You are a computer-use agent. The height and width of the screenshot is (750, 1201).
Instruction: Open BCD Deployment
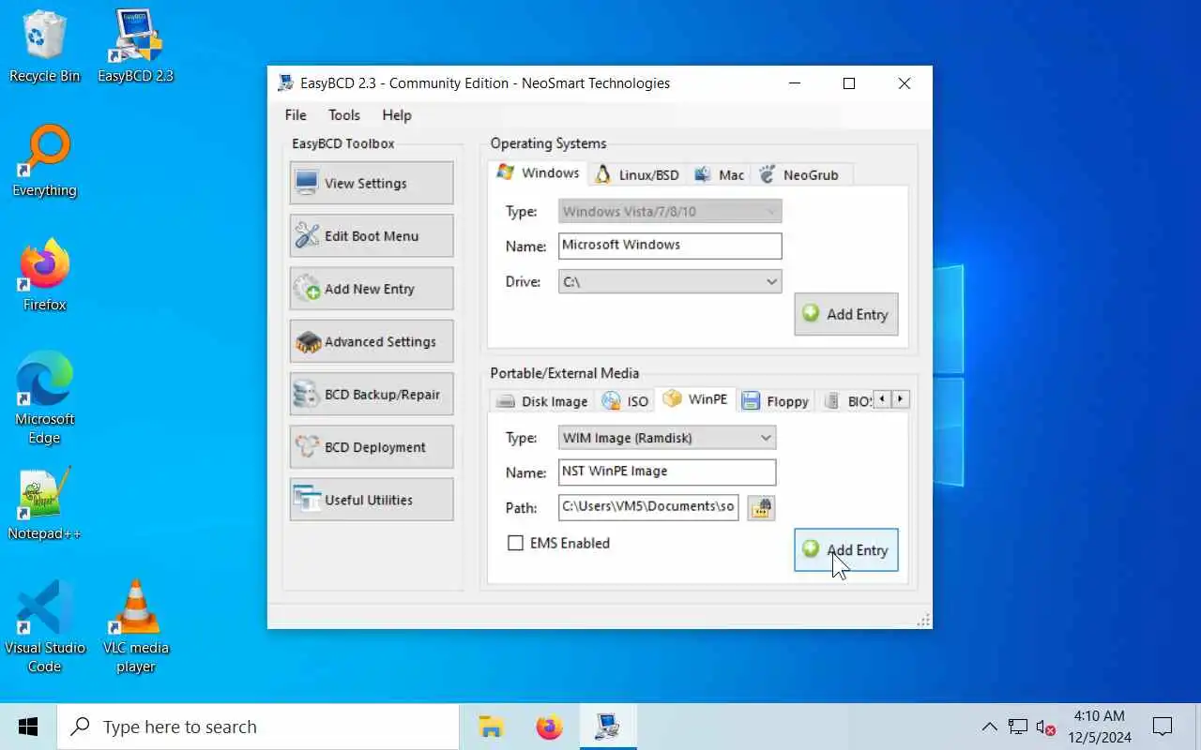[x=372, y=447]
